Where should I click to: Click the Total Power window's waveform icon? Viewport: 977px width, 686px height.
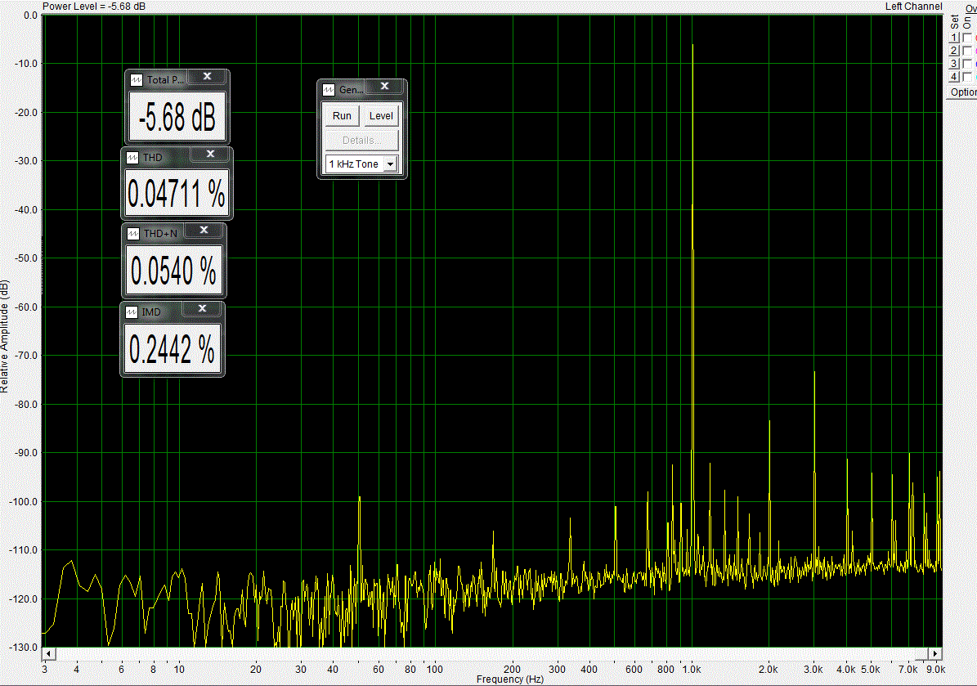pyautogui.click(x=137, y=80)
